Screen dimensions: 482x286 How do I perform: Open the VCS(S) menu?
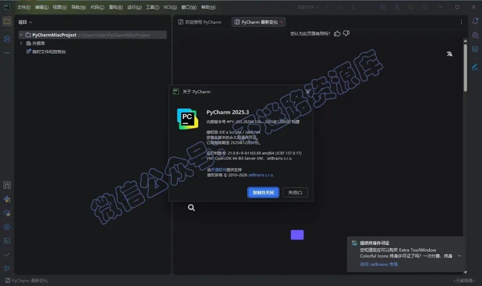coord(170,7)
